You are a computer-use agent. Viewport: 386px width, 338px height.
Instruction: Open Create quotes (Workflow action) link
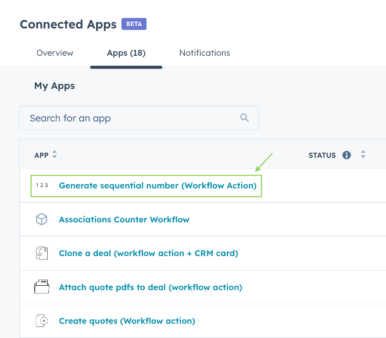point(127,321)
